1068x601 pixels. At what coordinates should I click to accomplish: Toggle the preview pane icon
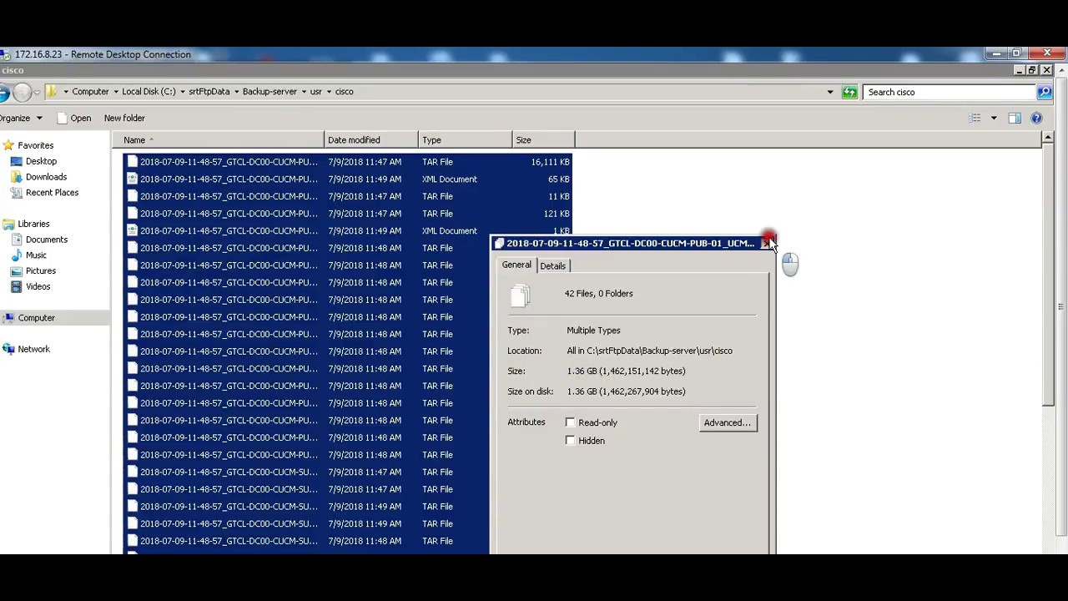coord(1015,118)
